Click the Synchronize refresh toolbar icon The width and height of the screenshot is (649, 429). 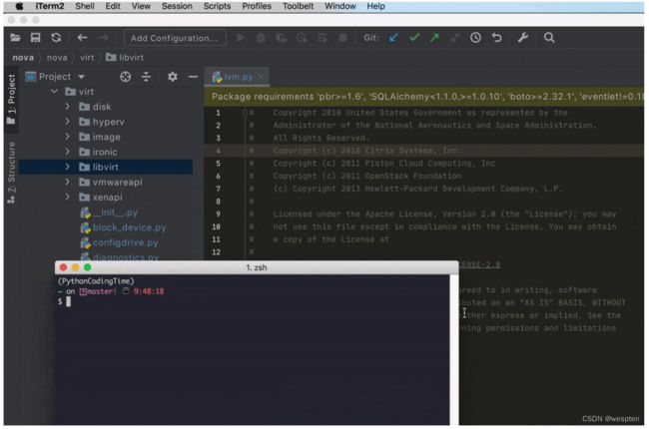[56, 38]
